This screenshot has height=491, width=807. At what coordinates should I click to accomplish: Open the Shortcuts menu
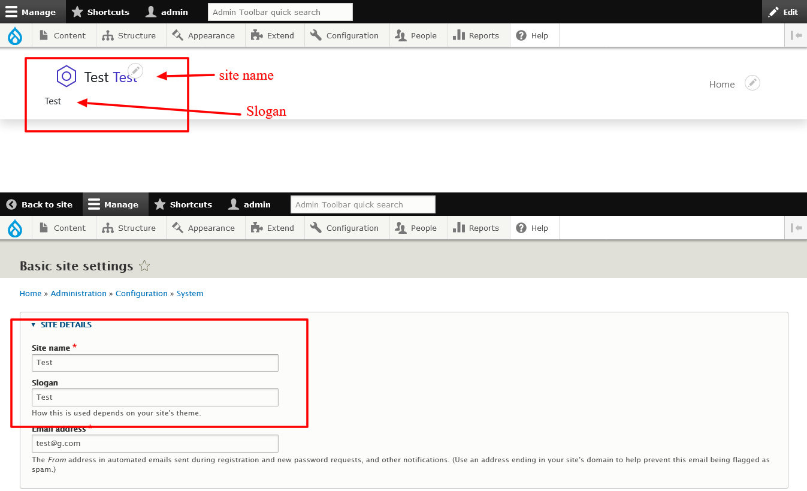tap(101, 12)
